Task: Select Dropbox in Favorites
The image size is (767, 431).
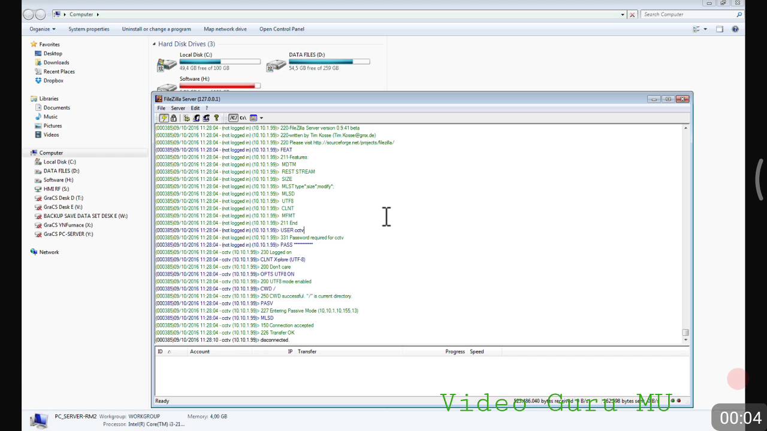Action: click(53, 80)
